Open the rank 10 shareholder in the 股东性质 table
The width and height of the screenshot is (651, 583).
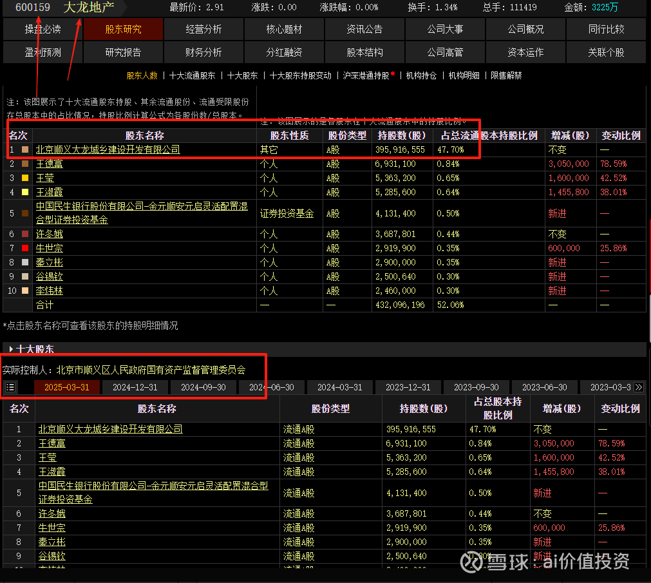tap(50, 291)
